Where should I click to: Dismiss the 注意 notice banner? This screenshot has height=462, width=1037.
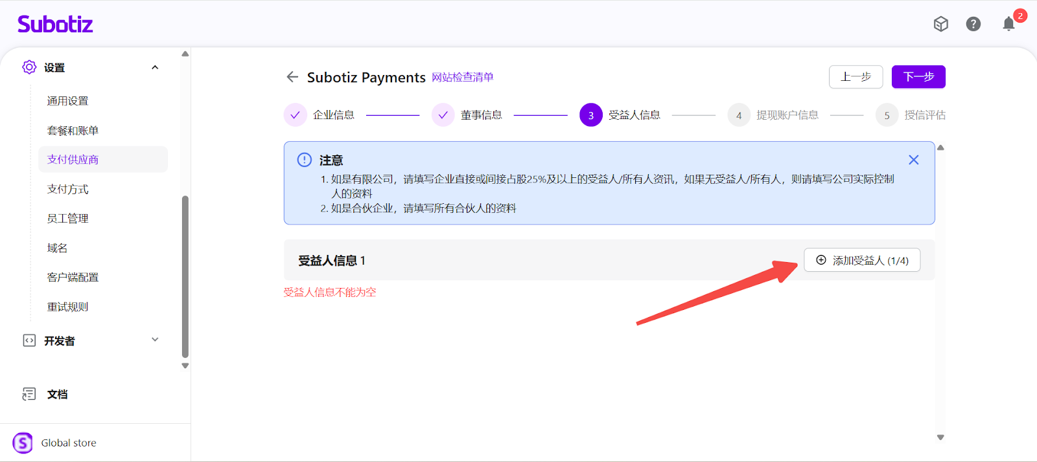pyautogui.click(x=913, y=160)
